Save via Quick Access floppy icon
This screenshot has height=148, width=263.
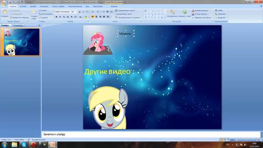(10, 2)
